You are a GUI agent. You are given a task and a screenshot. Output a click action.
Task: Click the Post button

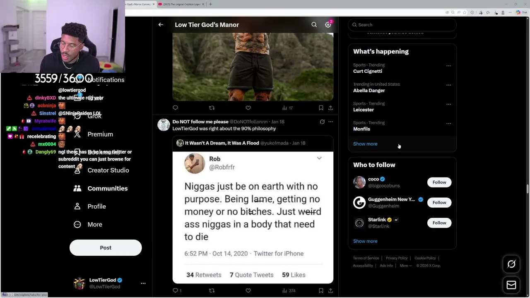106,248
